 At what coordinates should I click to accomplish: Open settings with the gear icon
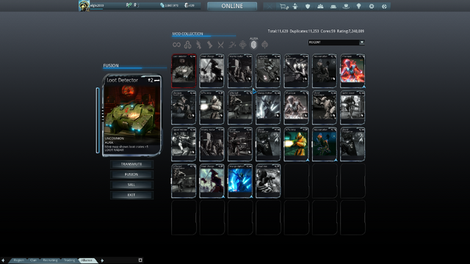pos(372,7)
